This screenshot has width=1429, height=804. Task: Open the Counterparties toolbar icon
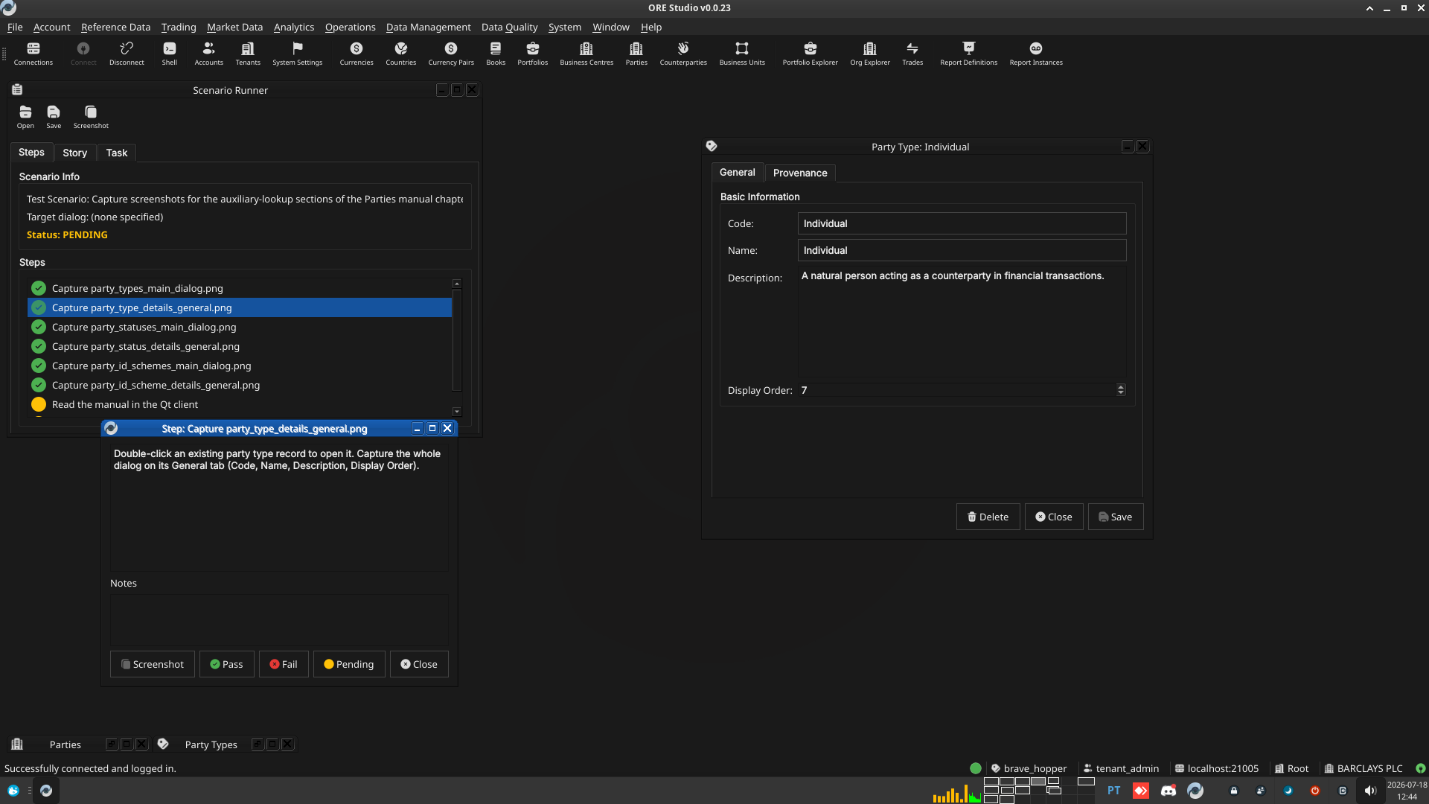pos(683,54)
